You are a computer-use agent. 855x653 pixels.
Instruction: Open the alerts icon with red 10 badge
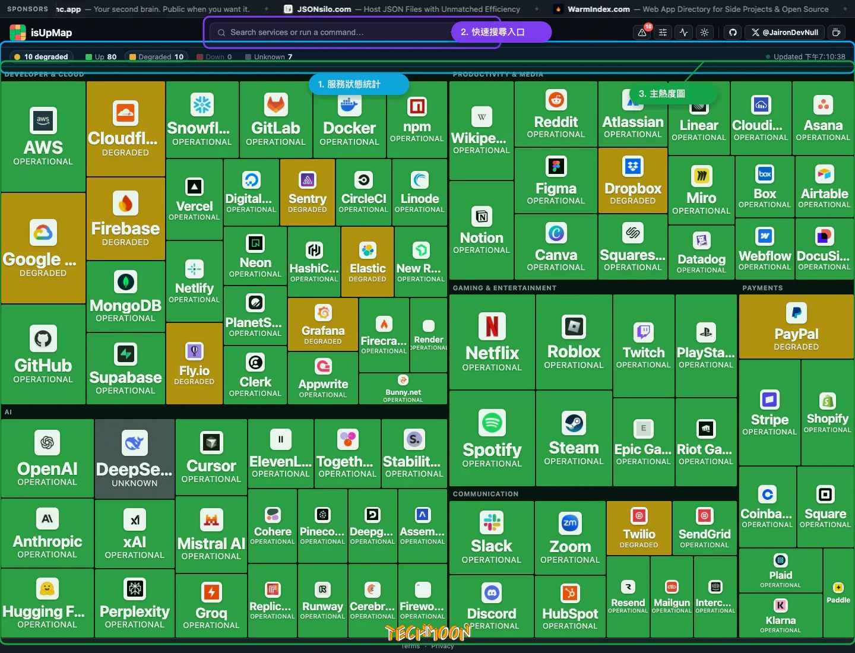pyautogui.click(x=642, y=32)
